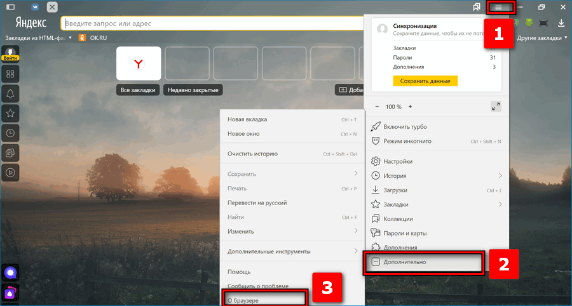Toggle fullscreen mode icon beside zoom

[x=496, y=107]
